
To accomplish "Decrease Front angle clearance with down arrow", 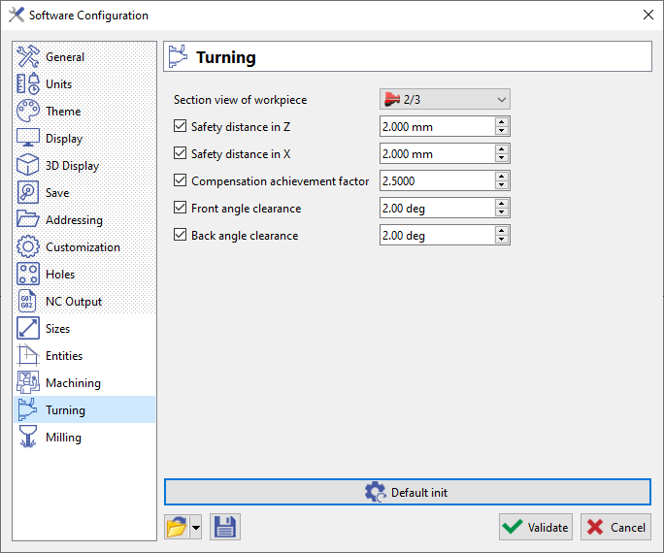I will (x=501, y=212).
